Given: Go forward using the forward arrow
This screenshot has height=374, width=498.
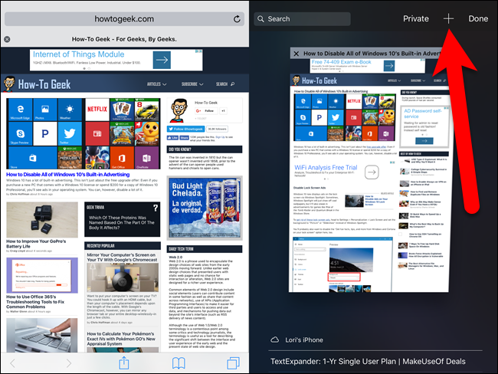Looking at the screenshot, I should 69,363.
